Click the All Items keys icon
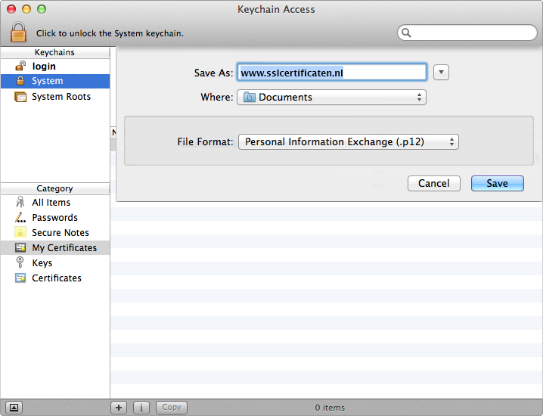This screenshot has height=416, width=543. (20, 202)
